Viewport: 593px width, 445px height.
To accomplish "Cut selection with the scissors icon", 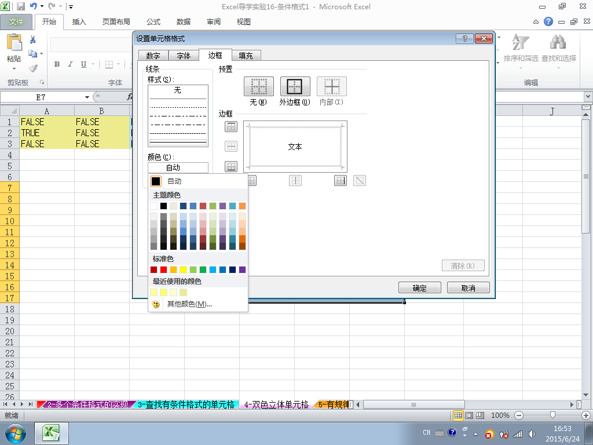I will click(33, 40).
